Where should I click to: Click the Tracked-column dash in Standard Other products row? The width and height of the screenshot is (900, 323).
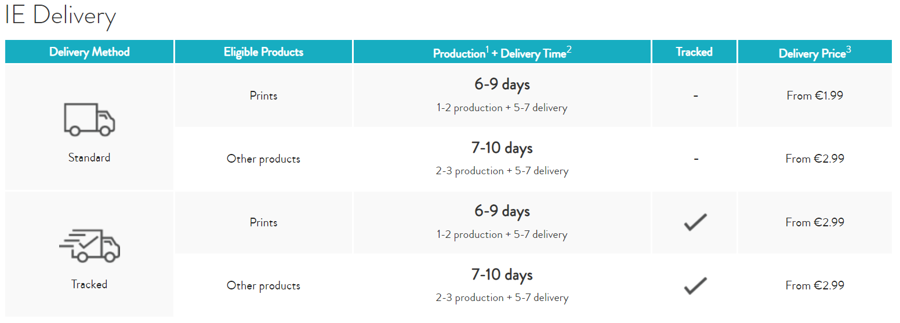pyautogui.click(x=695, y=159)
